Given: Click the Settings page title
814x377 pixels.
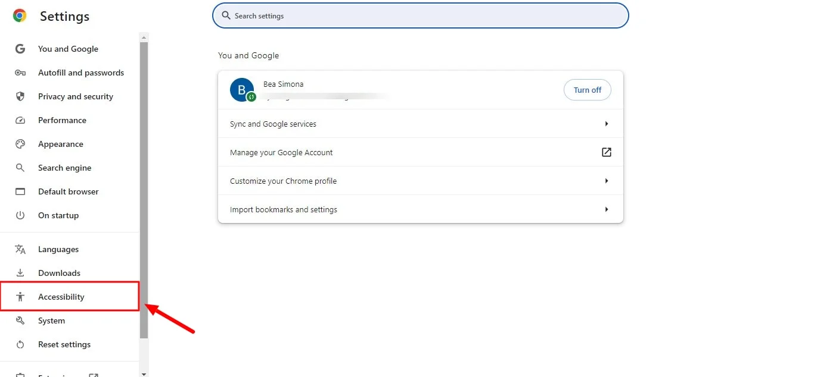Looking at the screenshot, I should [64, 17].
